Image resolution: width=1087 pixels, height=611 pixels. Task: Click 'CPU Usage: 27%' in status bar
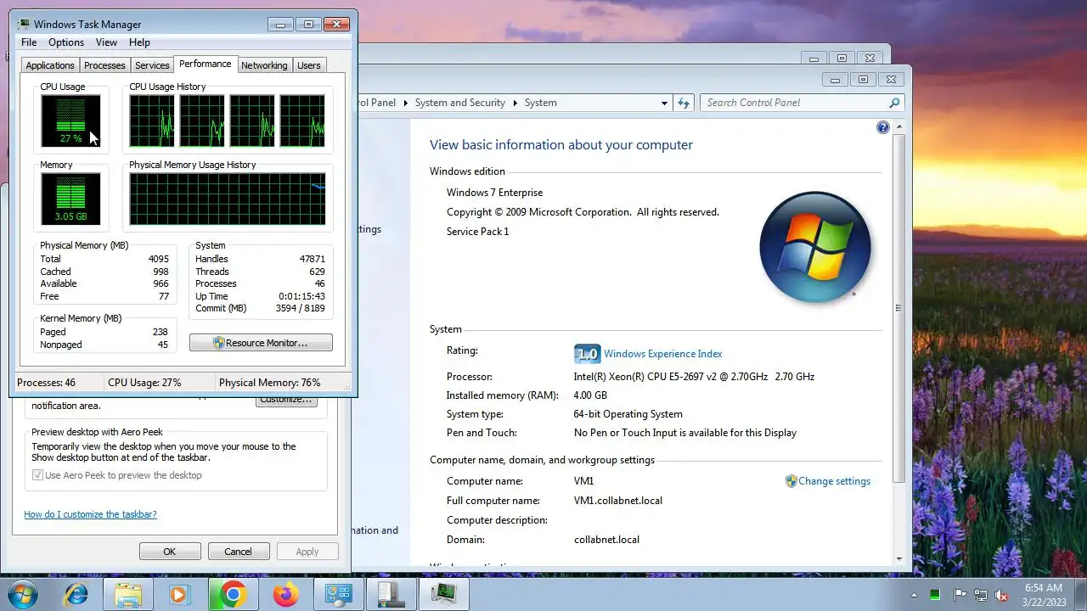click(144, 383)
